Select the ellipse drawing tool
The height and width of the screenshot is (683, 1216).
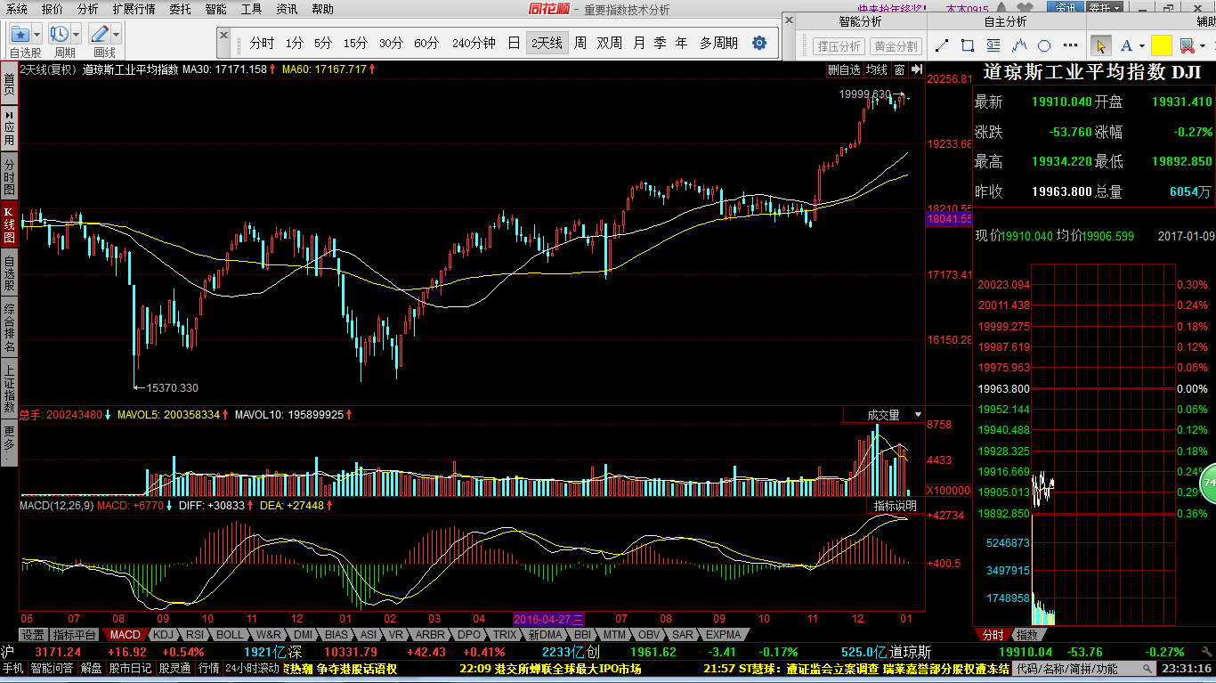1045,45
